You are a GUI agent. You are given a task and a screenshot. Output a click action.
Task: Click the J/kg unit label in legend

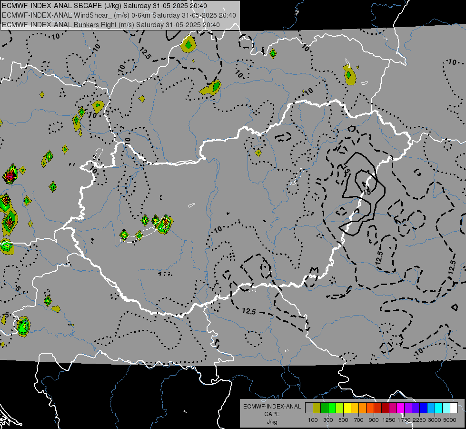272,422
